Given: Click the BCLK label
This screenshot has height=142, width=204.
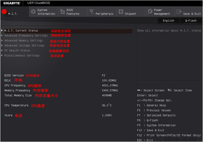Looking at the screenshot, I should coord(8,80).
